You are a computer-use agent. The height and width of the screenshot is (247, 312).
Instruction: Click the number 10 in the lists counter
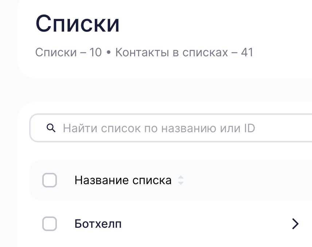95,52
